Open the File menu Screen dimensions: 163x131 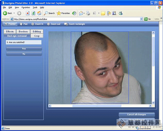pyautogui.click(x=4, y=7)
